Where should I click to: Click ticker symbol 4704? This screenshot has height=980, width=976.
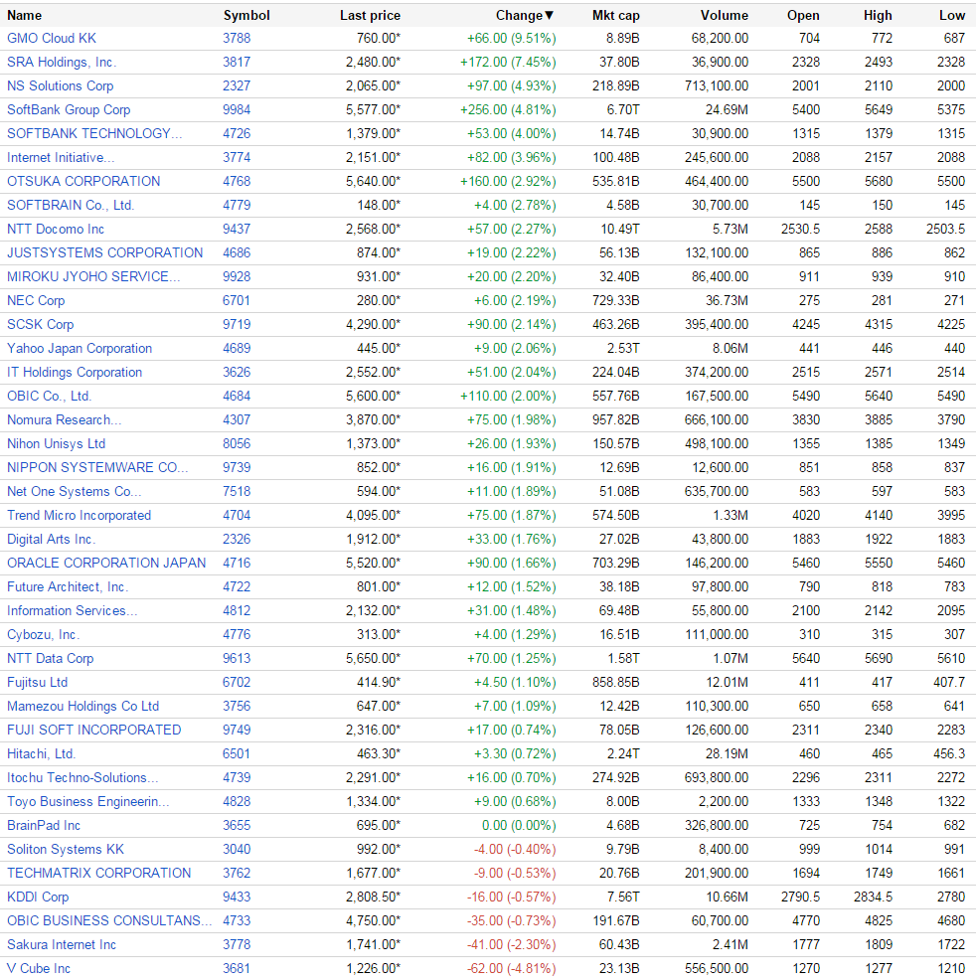tap(237, 516)
